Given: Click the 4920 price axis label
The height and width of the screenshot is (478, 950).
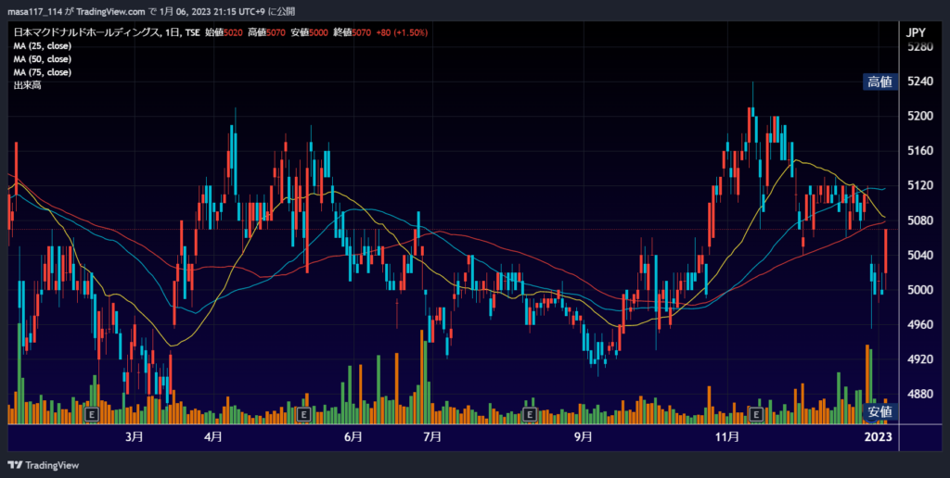Looking at the screenshot, I should click(x=920, y=359).
